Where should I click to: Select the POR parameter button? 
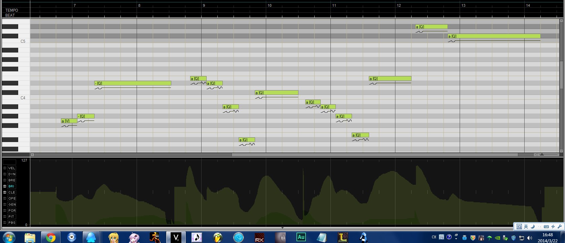pyautogui.click(x=12, y=210)
